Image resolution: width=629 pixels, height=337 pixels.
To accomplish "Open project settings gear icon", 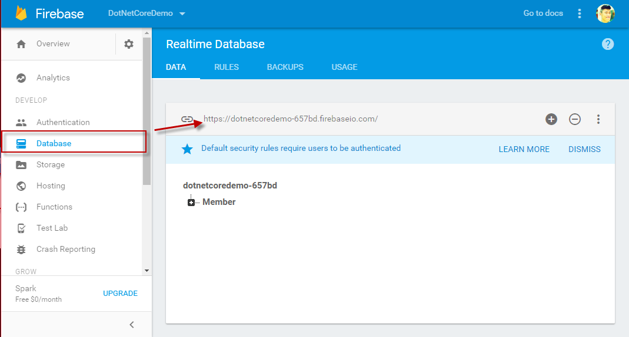I will point(129,44).
